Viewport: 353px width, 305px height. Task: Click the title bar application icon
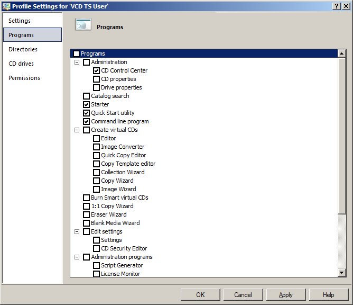pos(6,6)
